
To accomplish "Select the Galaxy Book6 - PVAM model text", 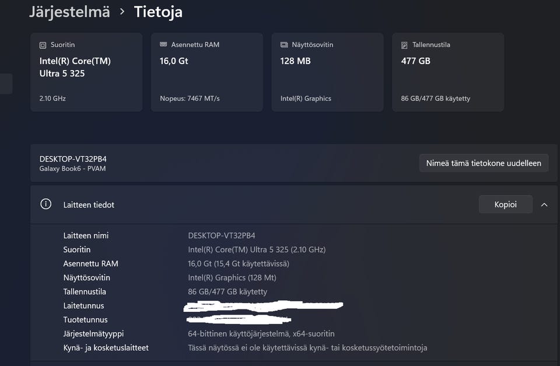I will click(72, 168).
